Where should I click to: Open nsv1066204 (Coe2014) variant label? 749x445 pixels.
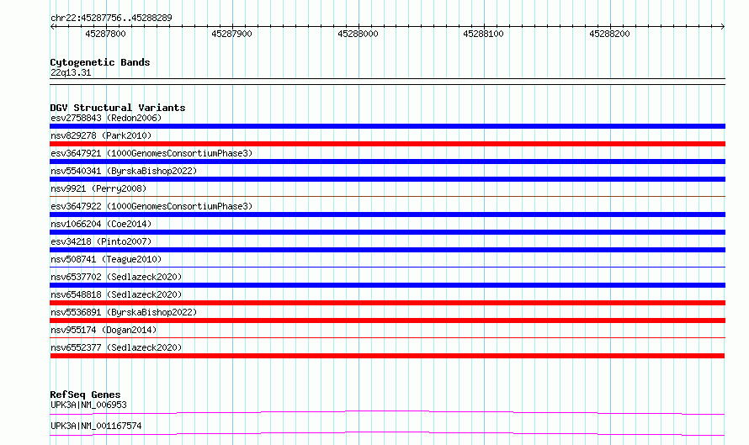pyautogui.click(x=101, y=224)
